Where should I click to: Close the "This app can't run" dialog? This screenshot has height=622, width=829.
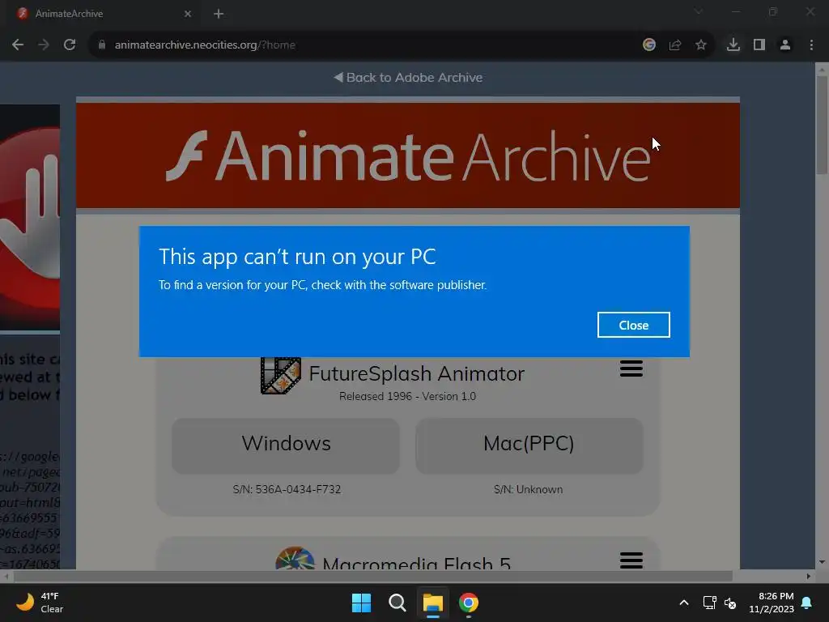tap(633, 325)
